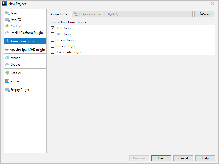Enable the QueueTrigger checkbox
219x164 pixels.
click(x=53, y=40)
